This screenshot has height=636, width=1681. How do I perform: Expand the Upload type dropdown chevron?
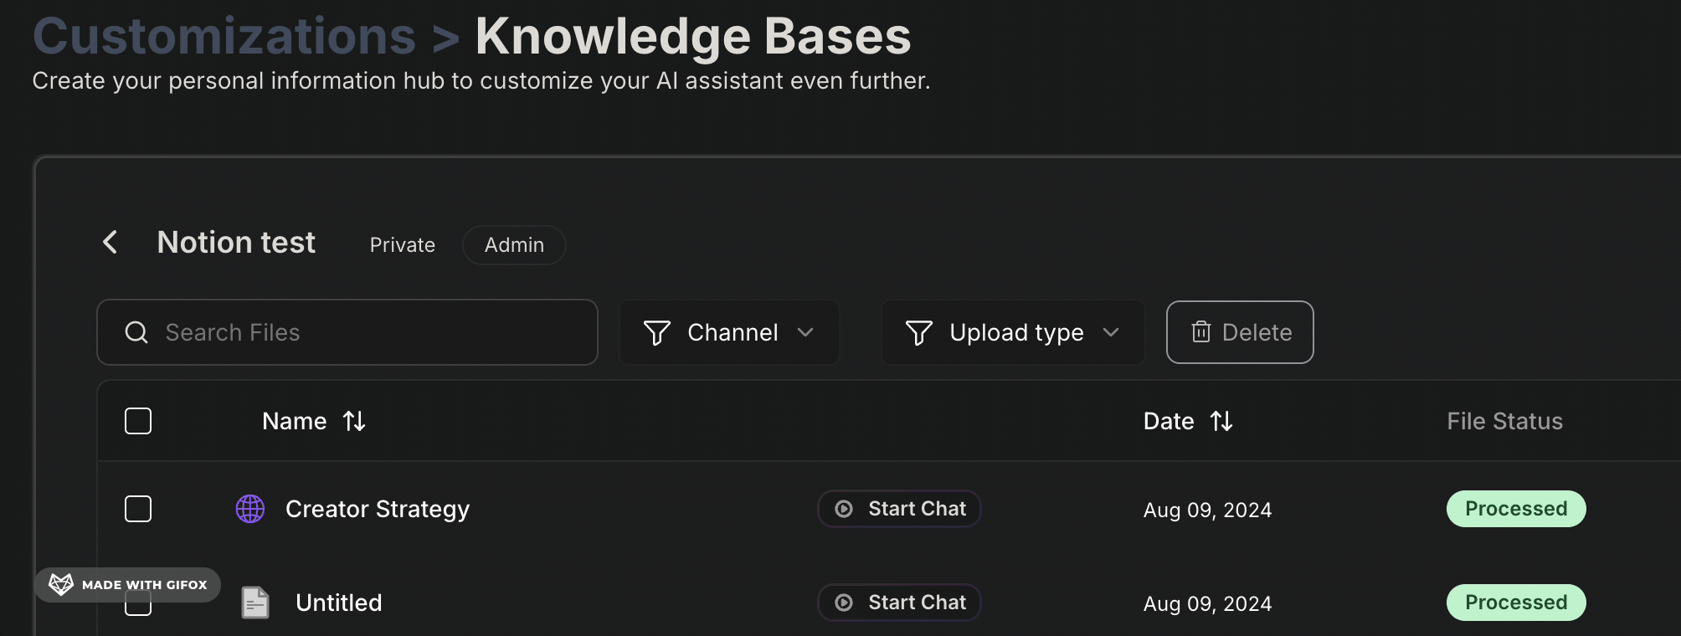[1111, 333]
